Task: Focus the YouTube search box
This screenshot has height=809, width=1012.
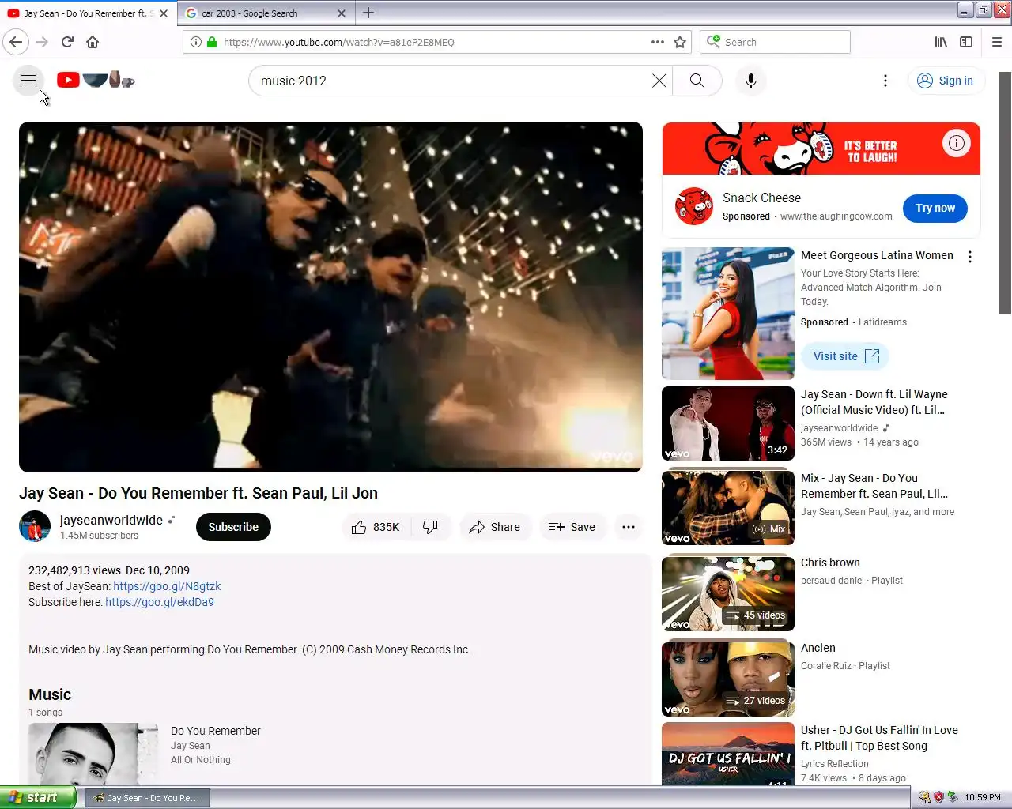Action: [451, 81]
